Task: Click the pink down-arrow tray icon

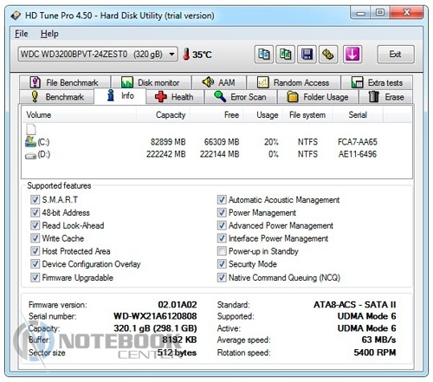Action: coord(352,54)
